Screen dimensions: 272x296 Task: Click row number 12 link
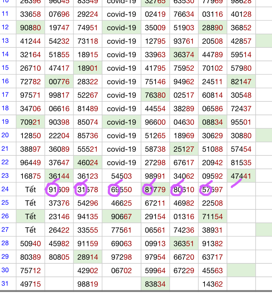click(5, 28)
